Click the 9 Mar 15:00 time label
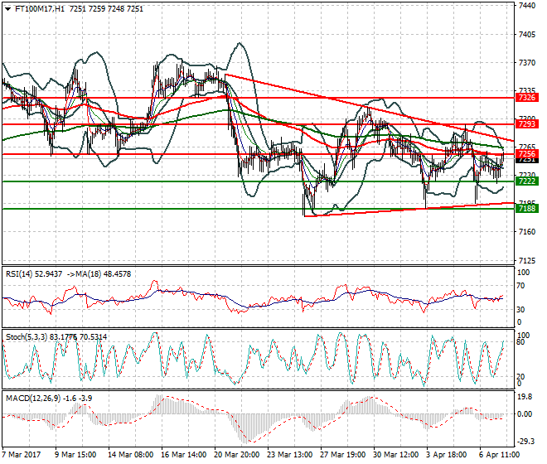 [x=75, y=455]
